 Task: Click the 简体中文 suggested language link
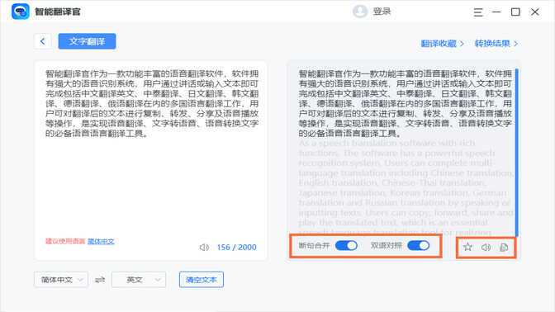(101, 241)
